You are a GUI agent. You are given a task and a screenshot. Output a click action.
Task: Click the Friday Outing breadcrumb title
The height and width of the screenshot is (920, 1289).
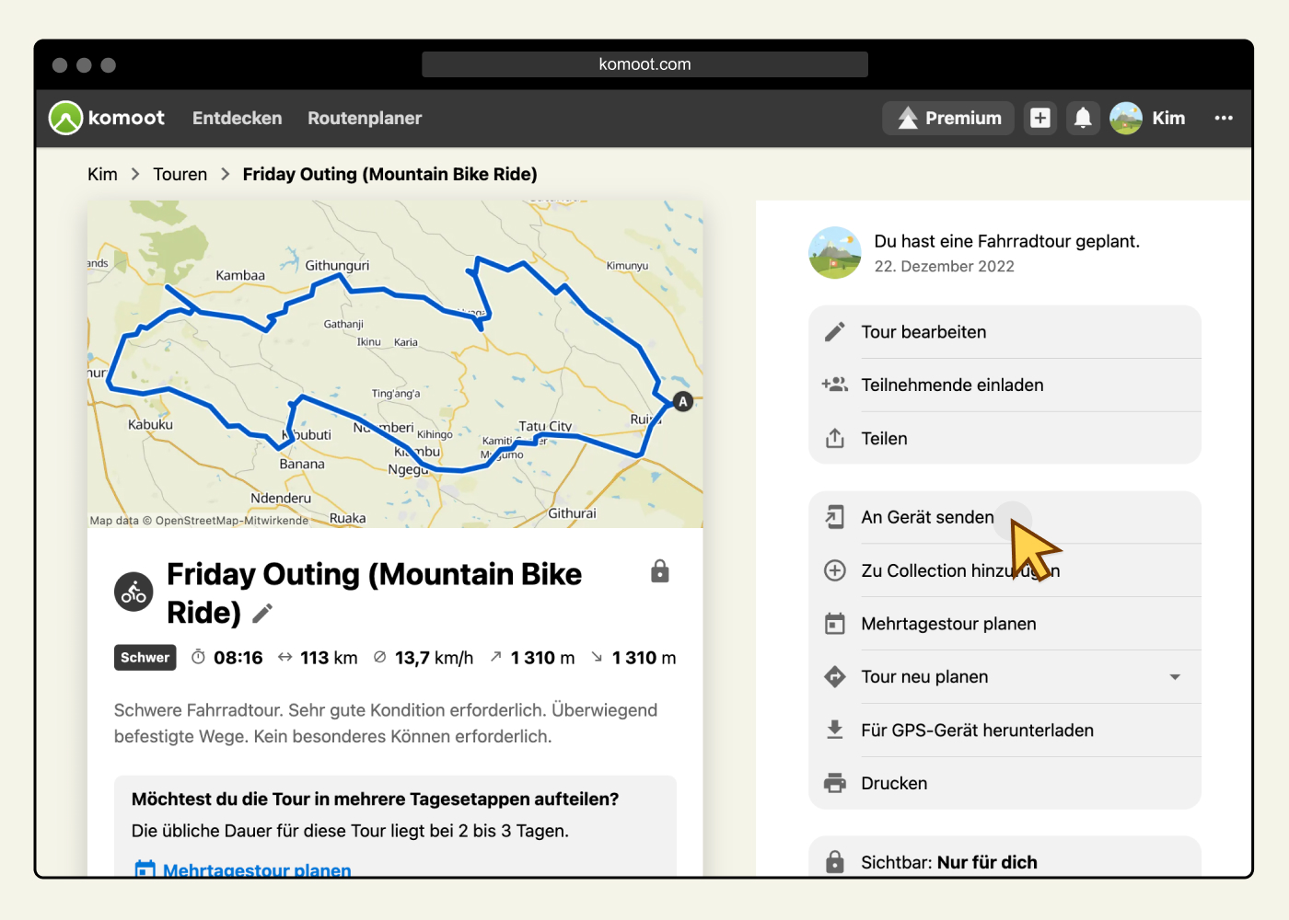coord(389,174)
